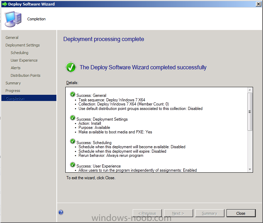Click the details scrollbar up arrow
263x223 pixels.
[250, 90]
